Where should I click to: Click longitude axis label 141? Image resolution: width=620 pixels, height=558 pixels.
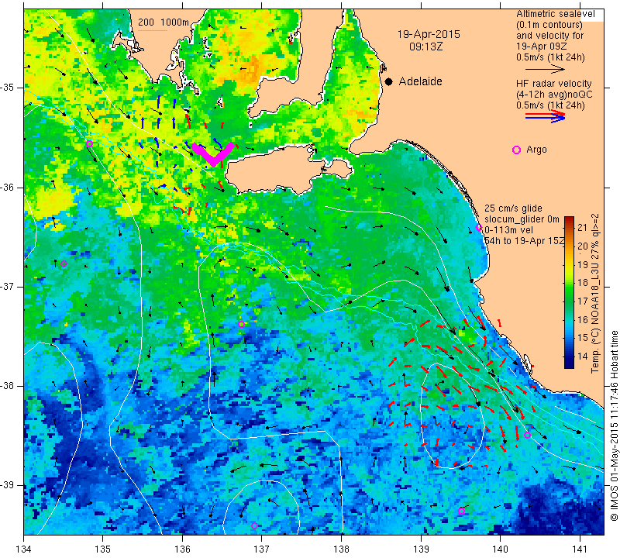[x=580, y=549]
